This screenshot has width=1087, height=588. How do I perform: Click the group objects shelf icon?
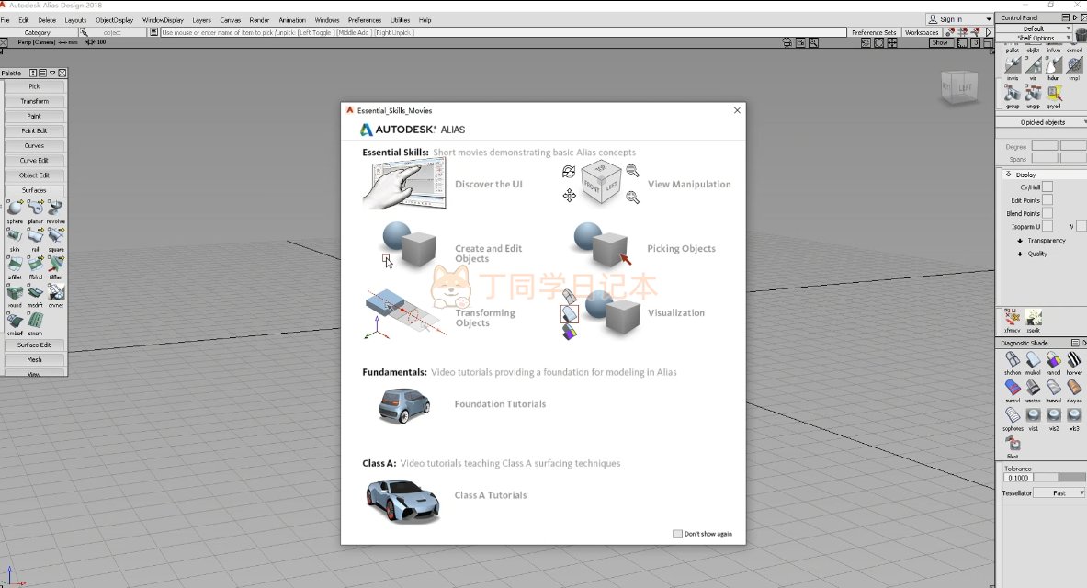tap(1013, 94)
